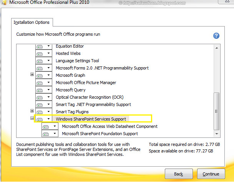Select the Language Settings Tool label
Viewport: 234px width, 182px height.
tap(77, 61)
